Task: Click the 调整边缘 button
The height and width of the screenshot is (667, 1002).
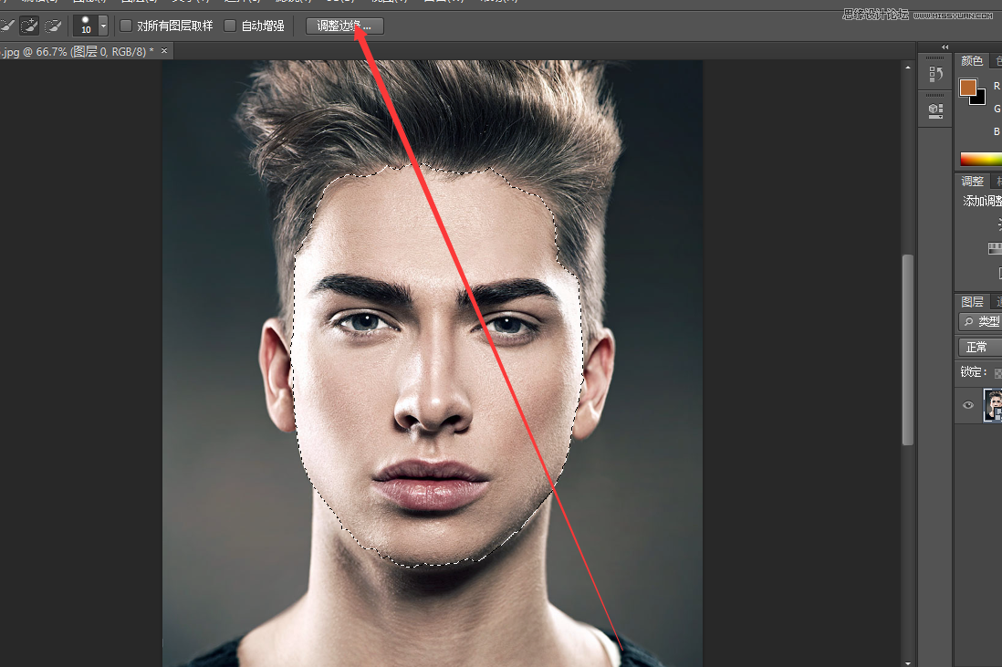Action: coord(344,26)
